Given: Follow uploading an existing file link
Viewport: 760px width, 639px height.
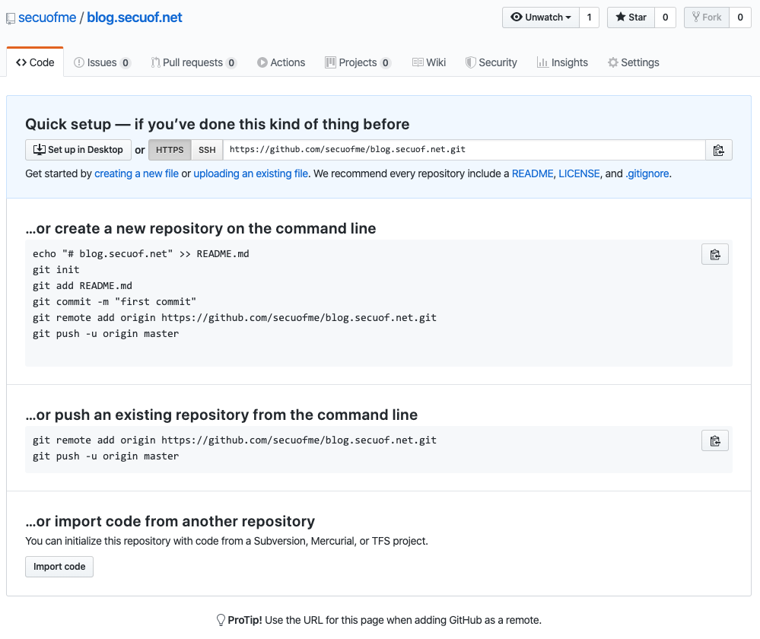Looking at the screenshot, I should (x=250, y=173).
